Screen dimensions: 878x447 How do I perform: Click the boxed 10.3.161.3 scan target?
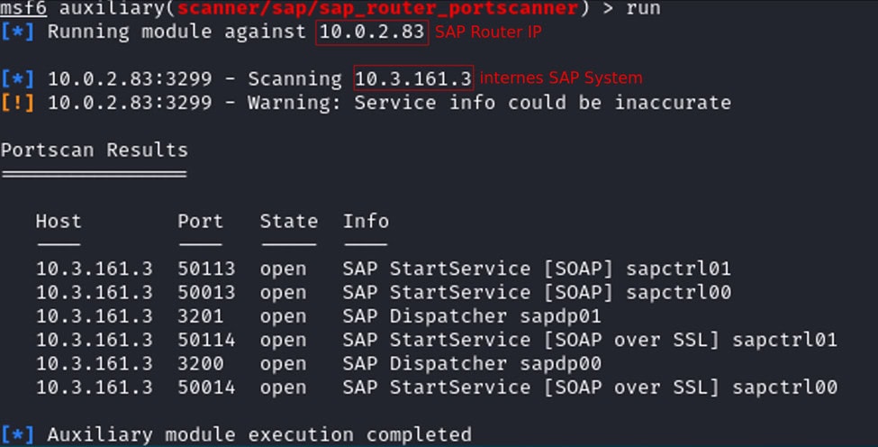pos(413,79)
